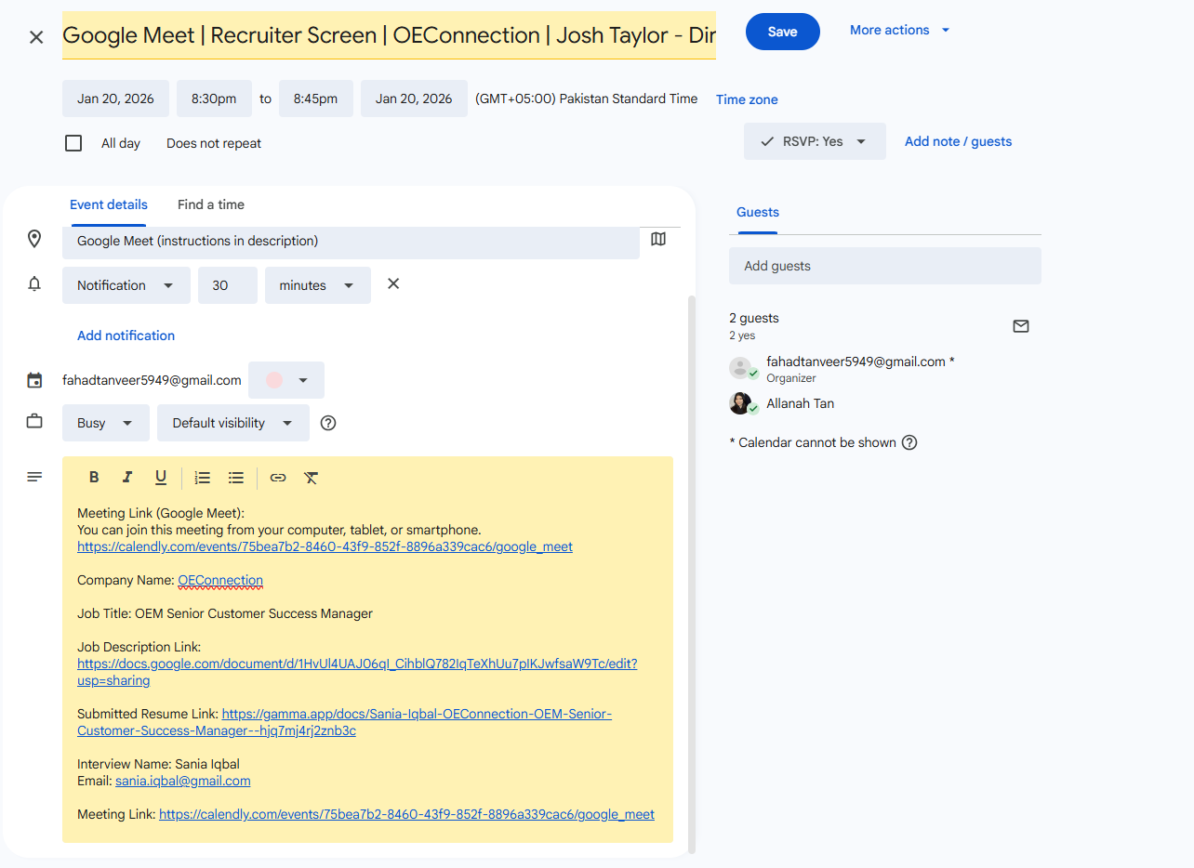Click Add notification
The image size is (1194, 868).
pos(126,335)
